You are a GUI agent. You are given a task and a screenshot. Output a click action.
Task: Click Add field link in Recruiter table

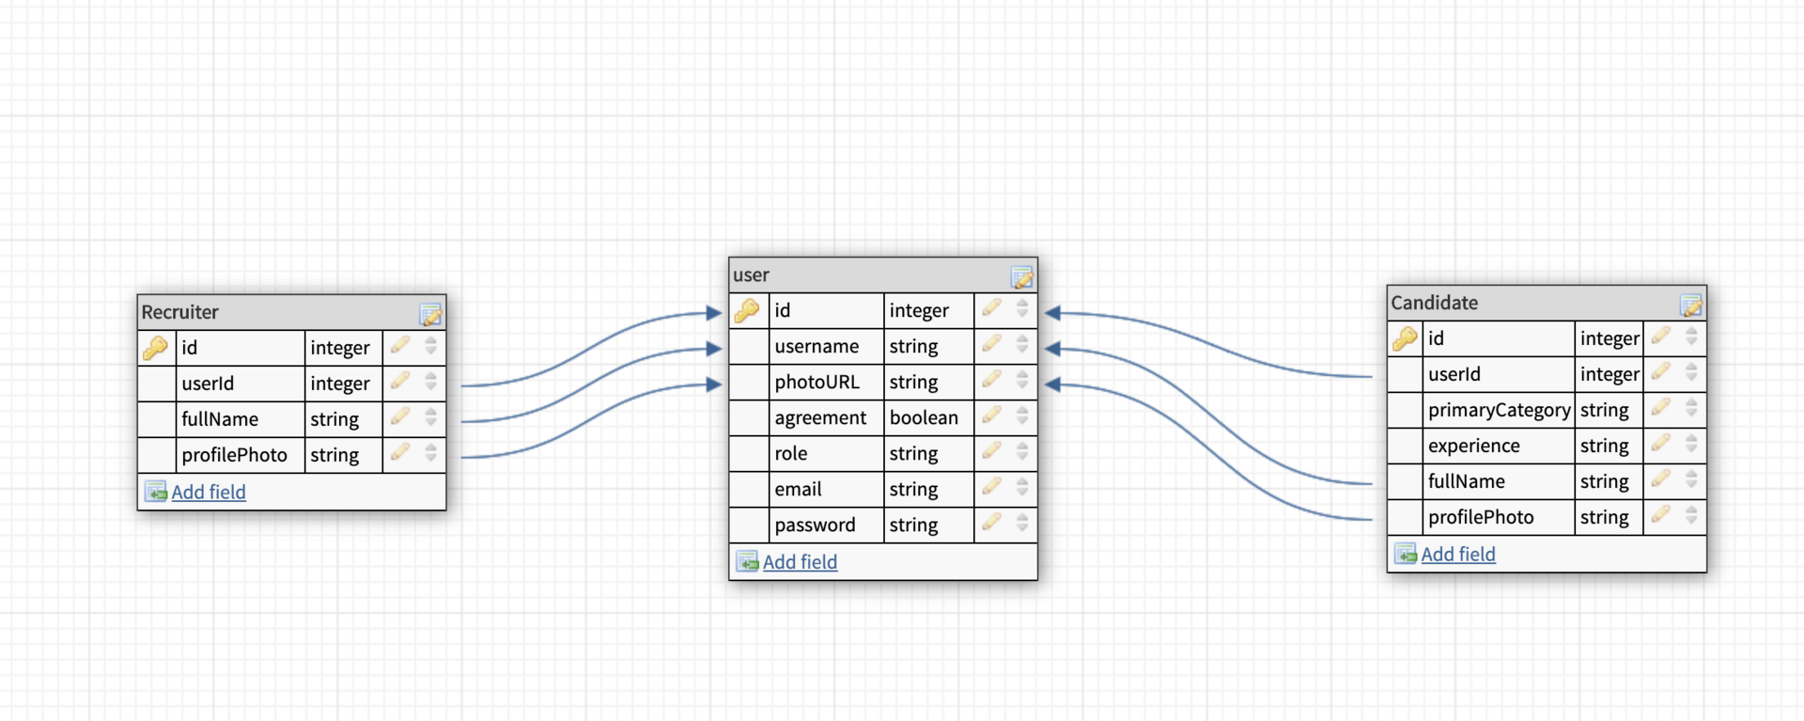(209, 492)
